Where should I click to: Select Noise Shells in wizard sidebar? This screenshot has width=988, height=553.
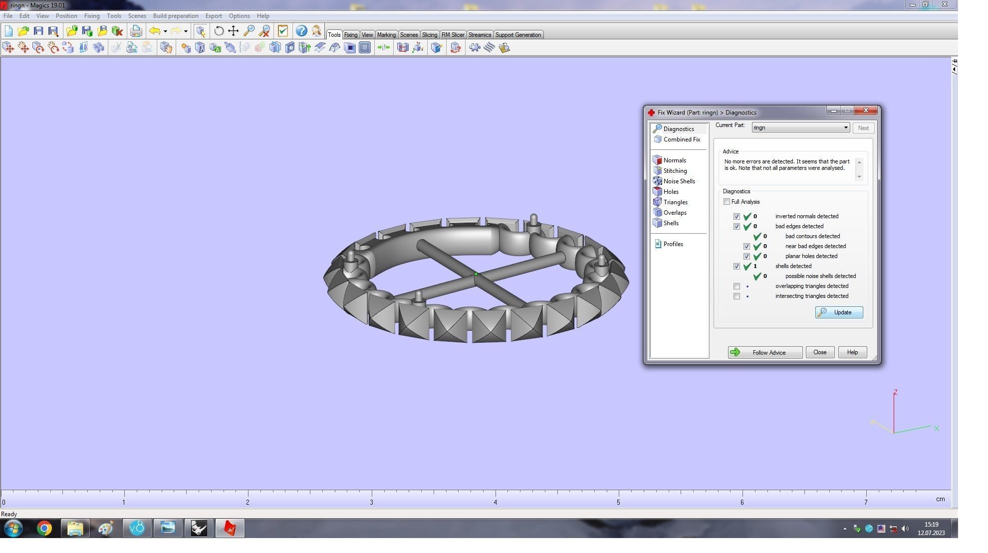[x=674, y=181]
